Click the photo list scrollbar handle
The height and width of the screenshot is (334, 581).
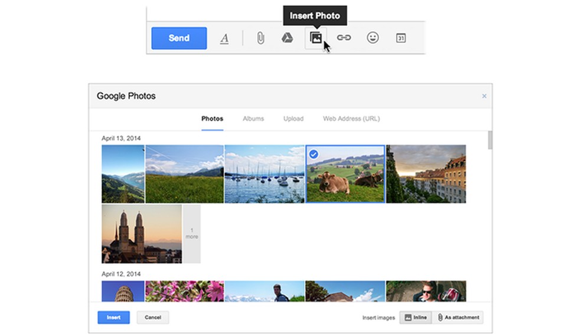(490, 140)
